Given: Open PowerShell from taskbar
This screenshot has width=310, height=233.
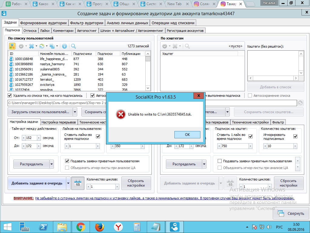Looking at the screenshot, I should point(43,227).
